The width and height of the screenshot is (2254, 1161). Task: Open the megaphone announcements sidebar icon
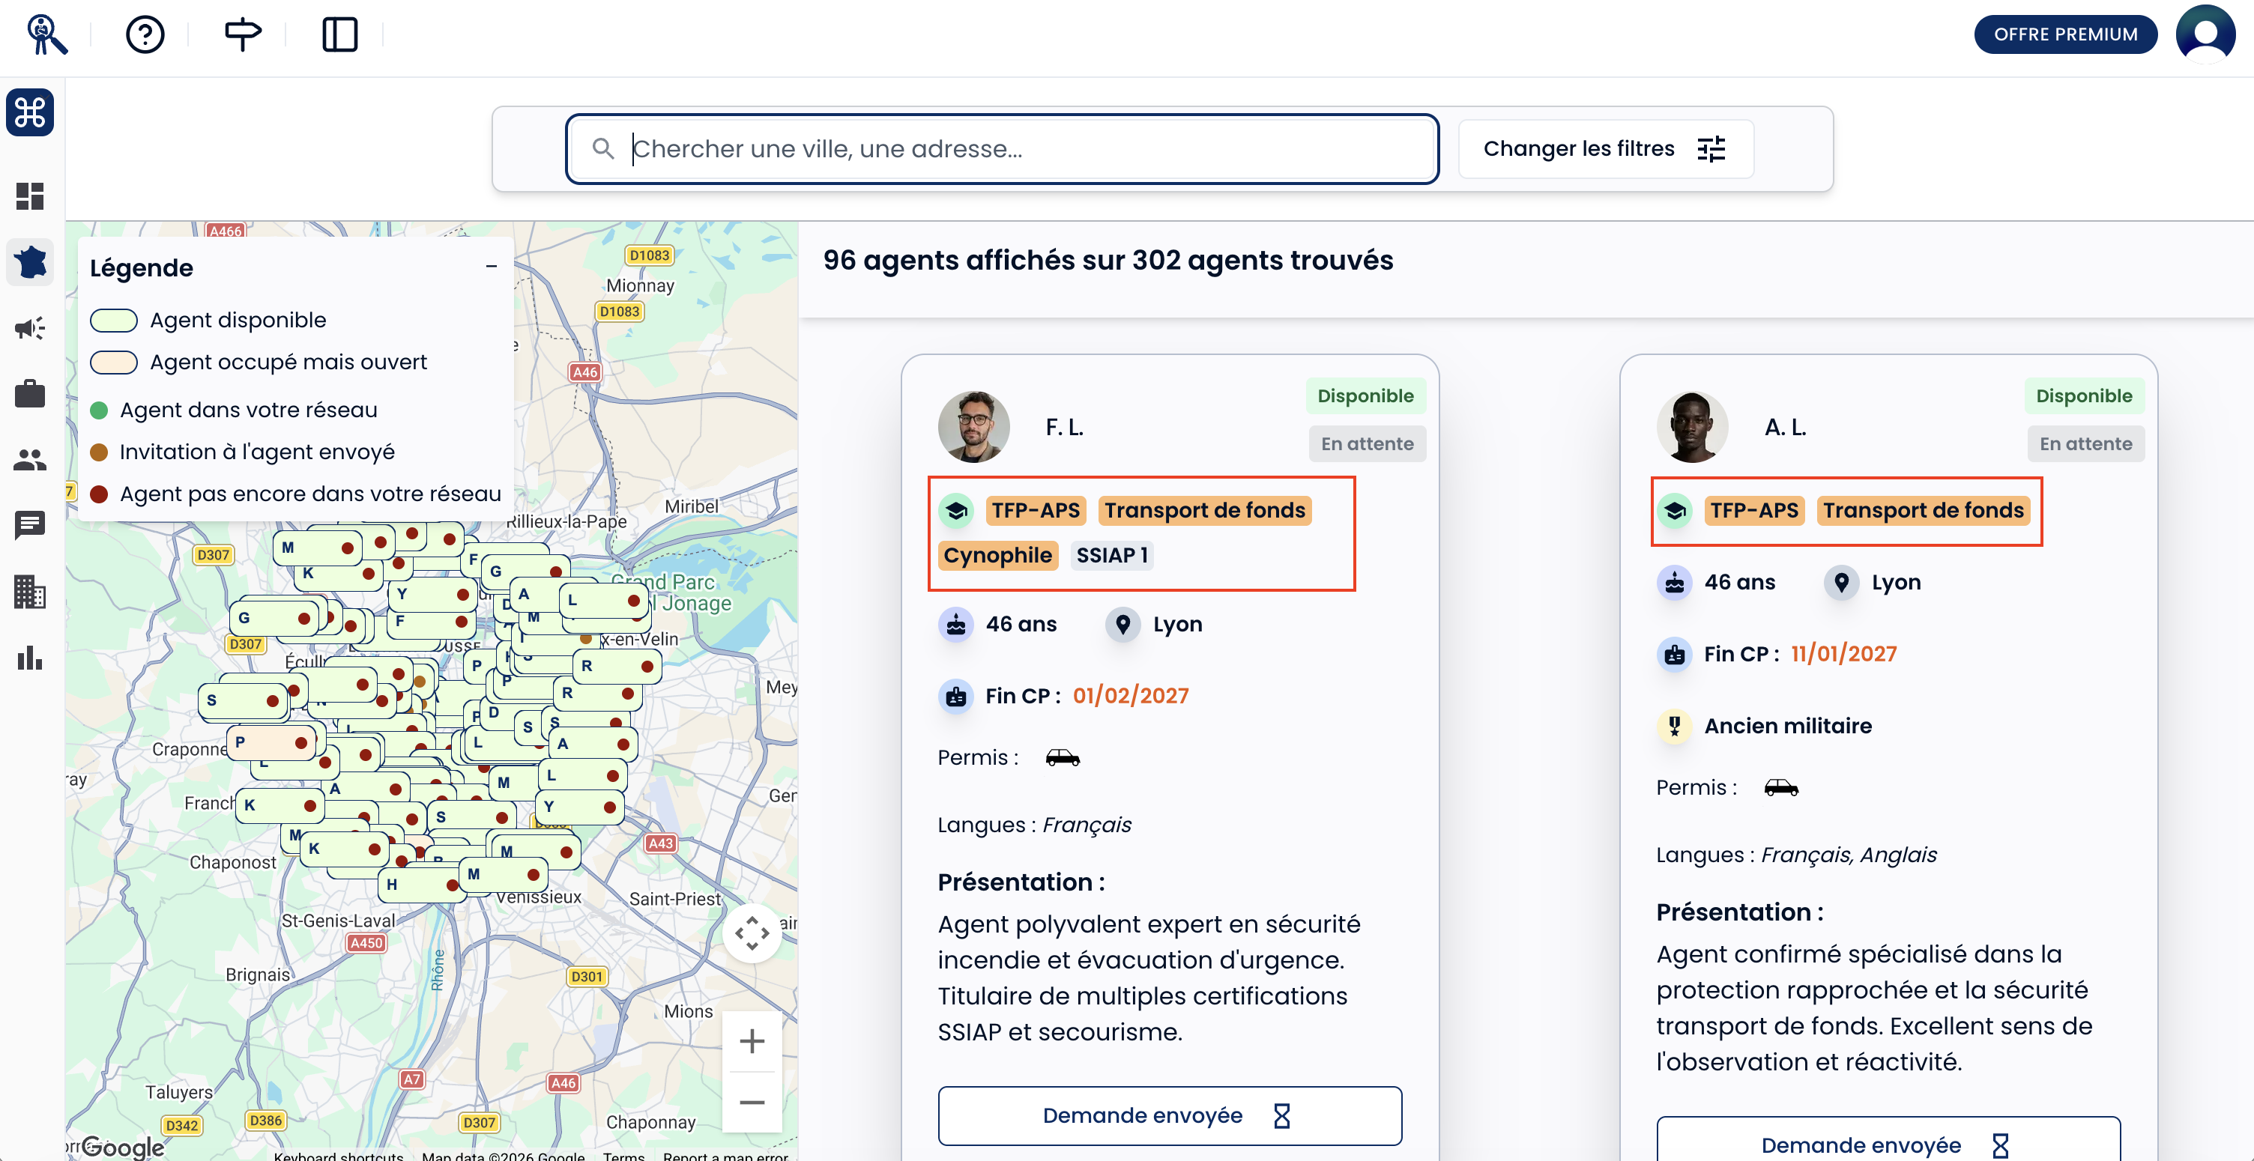coord(30,328)
